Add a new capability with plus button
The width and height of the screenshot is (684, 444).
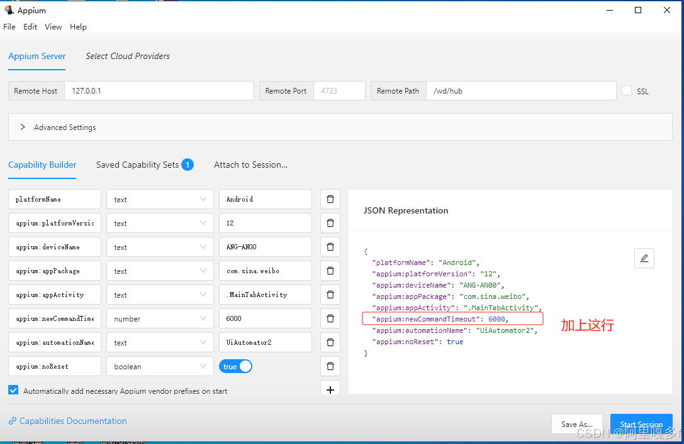click(330, 389)
